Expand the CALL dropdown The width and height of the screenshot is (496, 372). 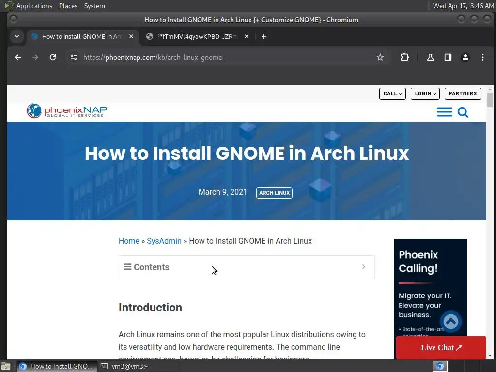pyautogui.click(x=392, y=93)
